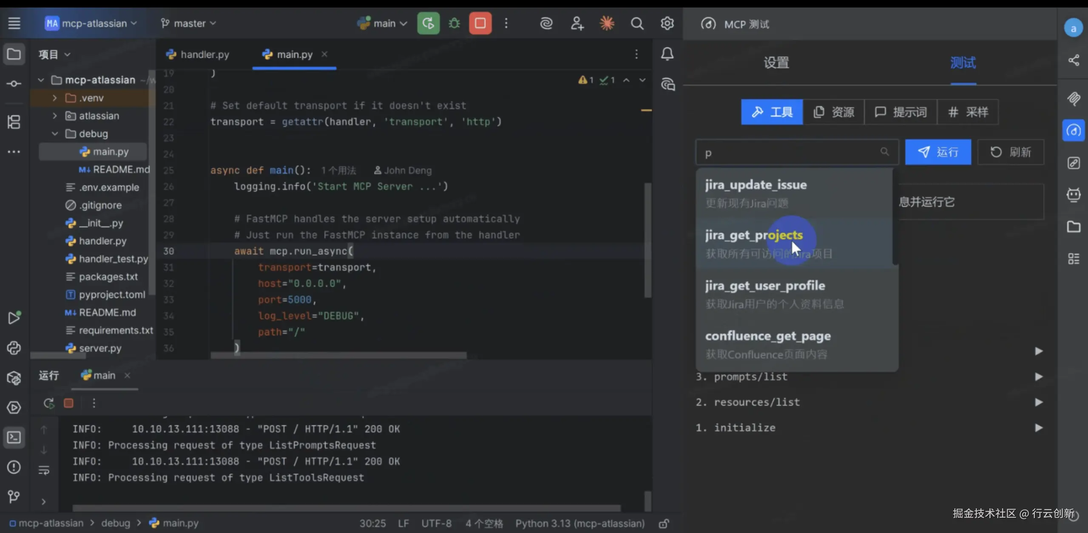This screenshot has height=533, width=1088.
Task: Open the master branch dropdown
Action: 189,23
